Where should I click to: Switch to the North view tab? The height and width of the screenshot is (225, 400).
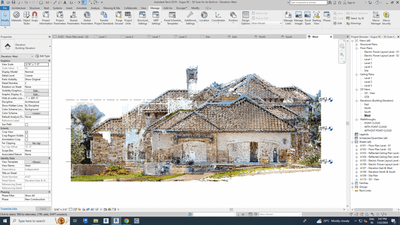coord(262,37)
